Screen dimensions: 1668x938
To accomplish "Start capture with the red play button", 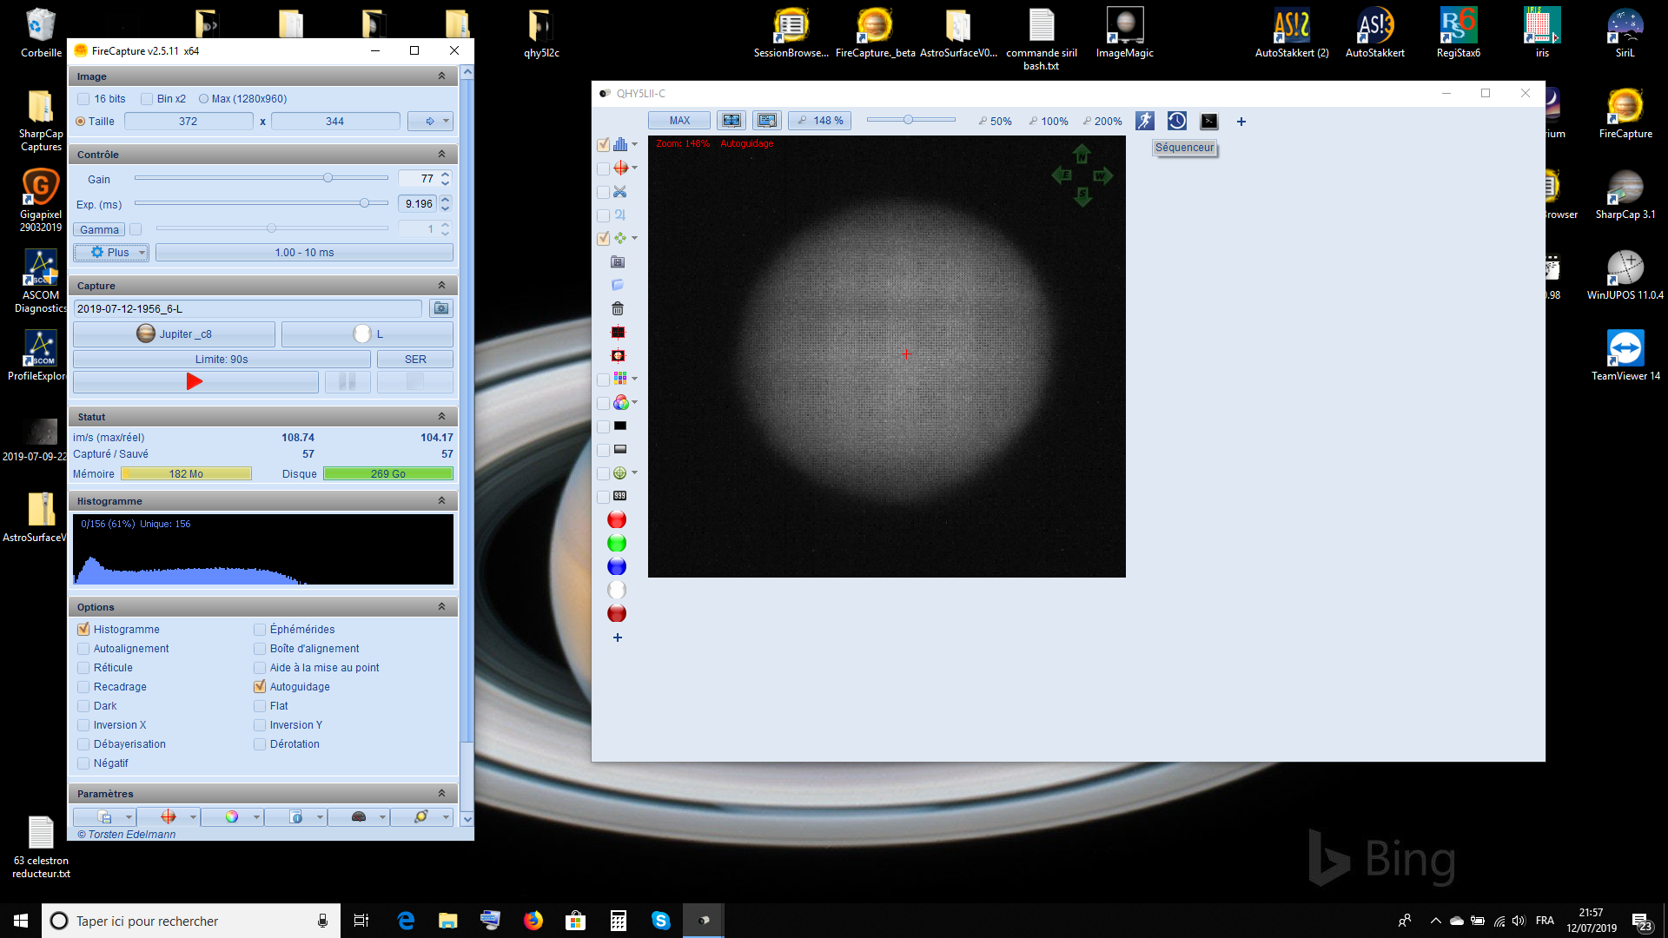I will 195,381.
